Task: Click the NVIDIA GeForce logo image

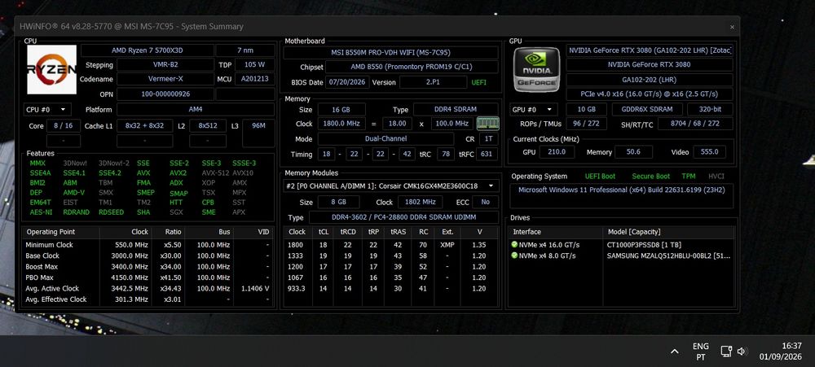Action: [536, 69]
